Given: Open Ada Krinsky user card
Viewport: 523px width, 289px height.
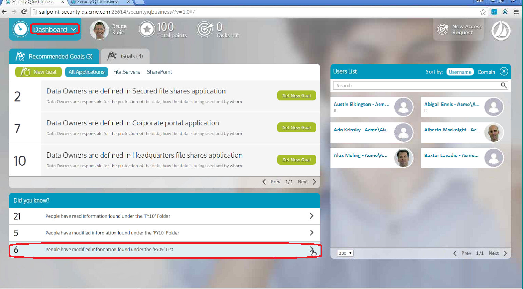Looking at the screenshot, I should coord(372,132).
